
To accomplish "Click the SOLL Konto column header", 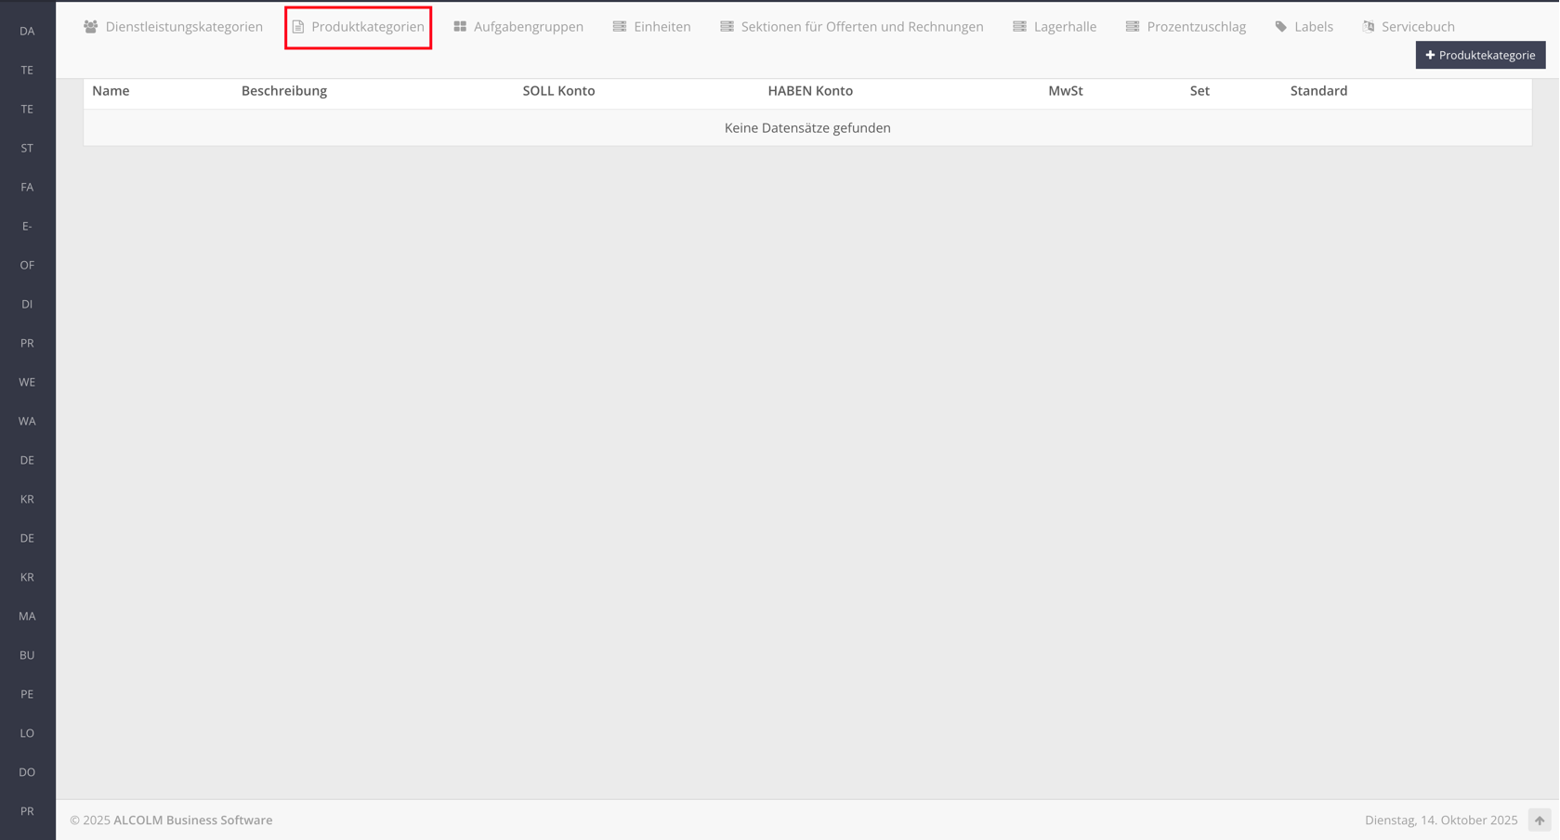I will [x=558, y=91].
